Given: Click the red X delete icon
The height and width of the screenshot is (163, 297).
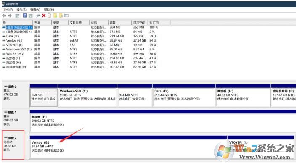Looking at the screenshot, I should tap(44, 16).
